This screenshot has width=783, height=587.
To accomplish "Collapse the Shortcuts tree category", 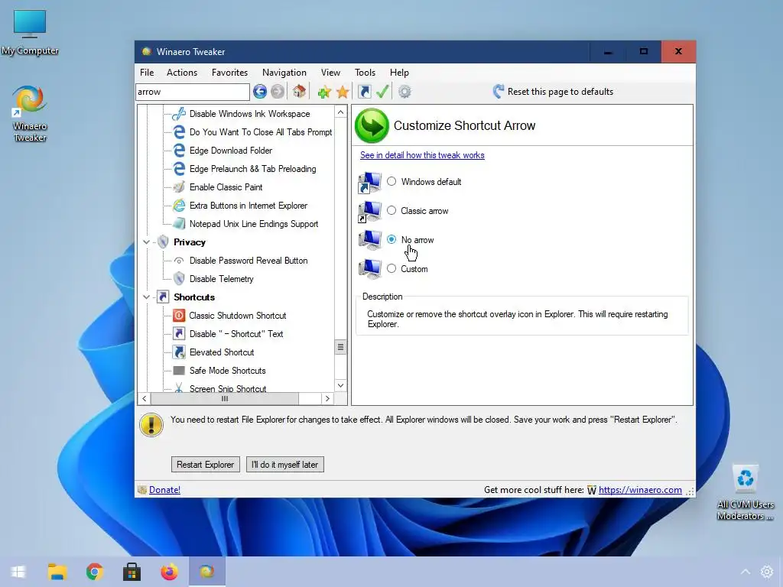I will [x=146, y=297].
